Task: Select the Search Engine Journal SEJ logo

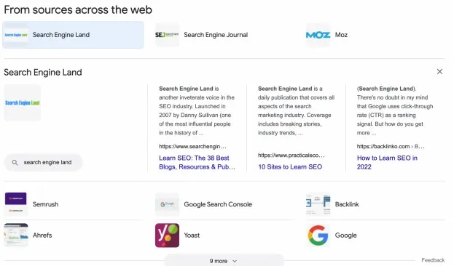Action: tap(167, 35)
